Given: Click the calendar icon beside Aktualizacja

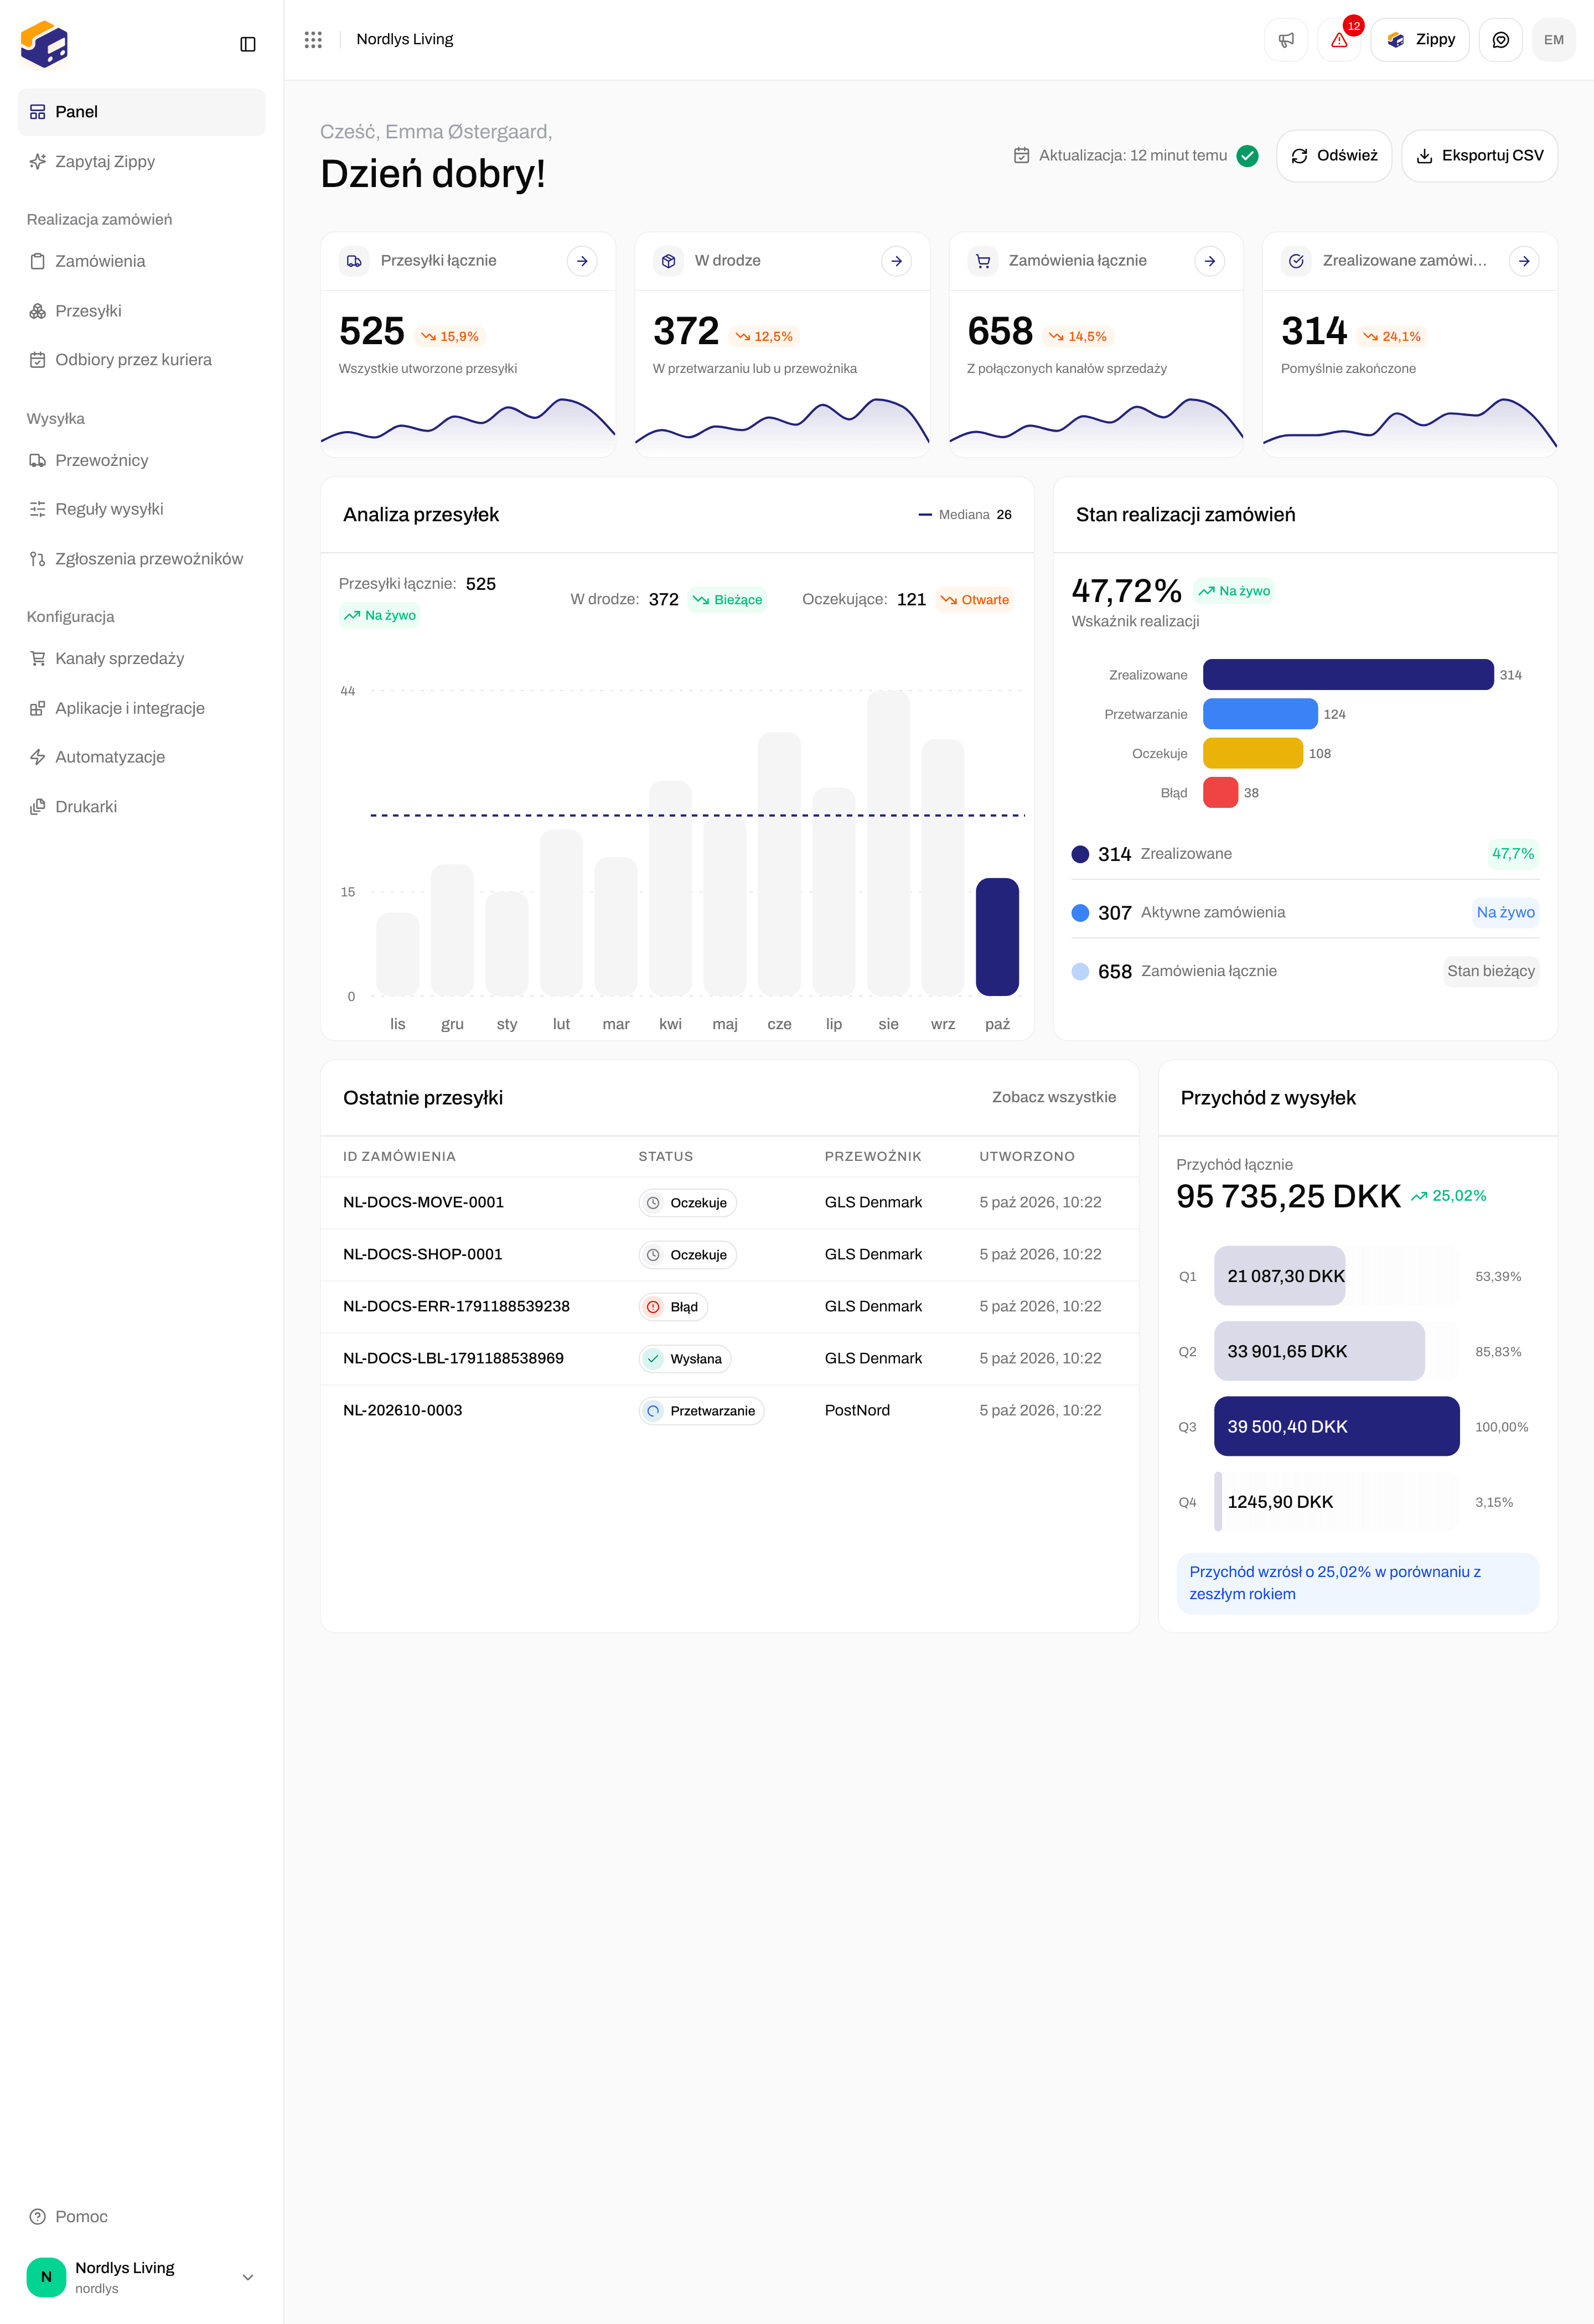Looking at the screenshot, I should (x=1021, y=156).
